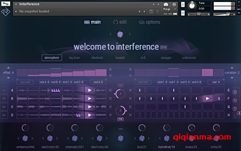Toggle mw button above macro A
This screenshot has height=151, width=241.
[120, 85]
